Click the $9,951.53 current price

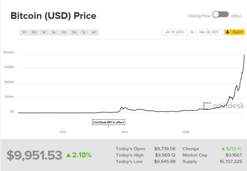pyautogui.click(x=34, y=155)
